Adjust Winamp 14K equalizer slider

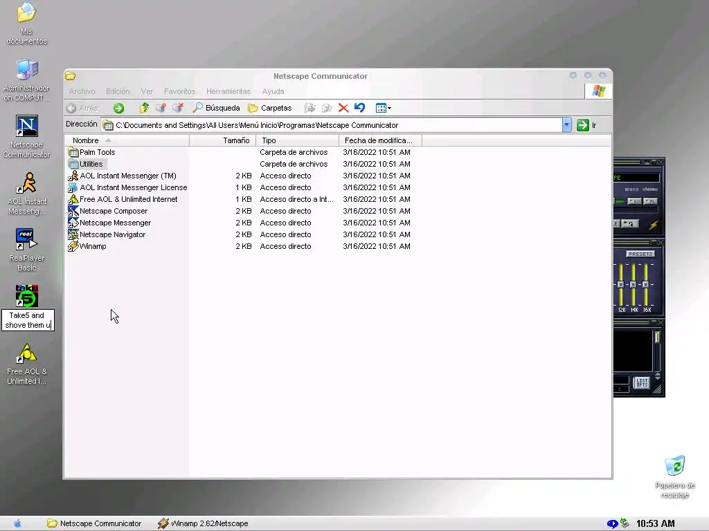coord(633,284)
